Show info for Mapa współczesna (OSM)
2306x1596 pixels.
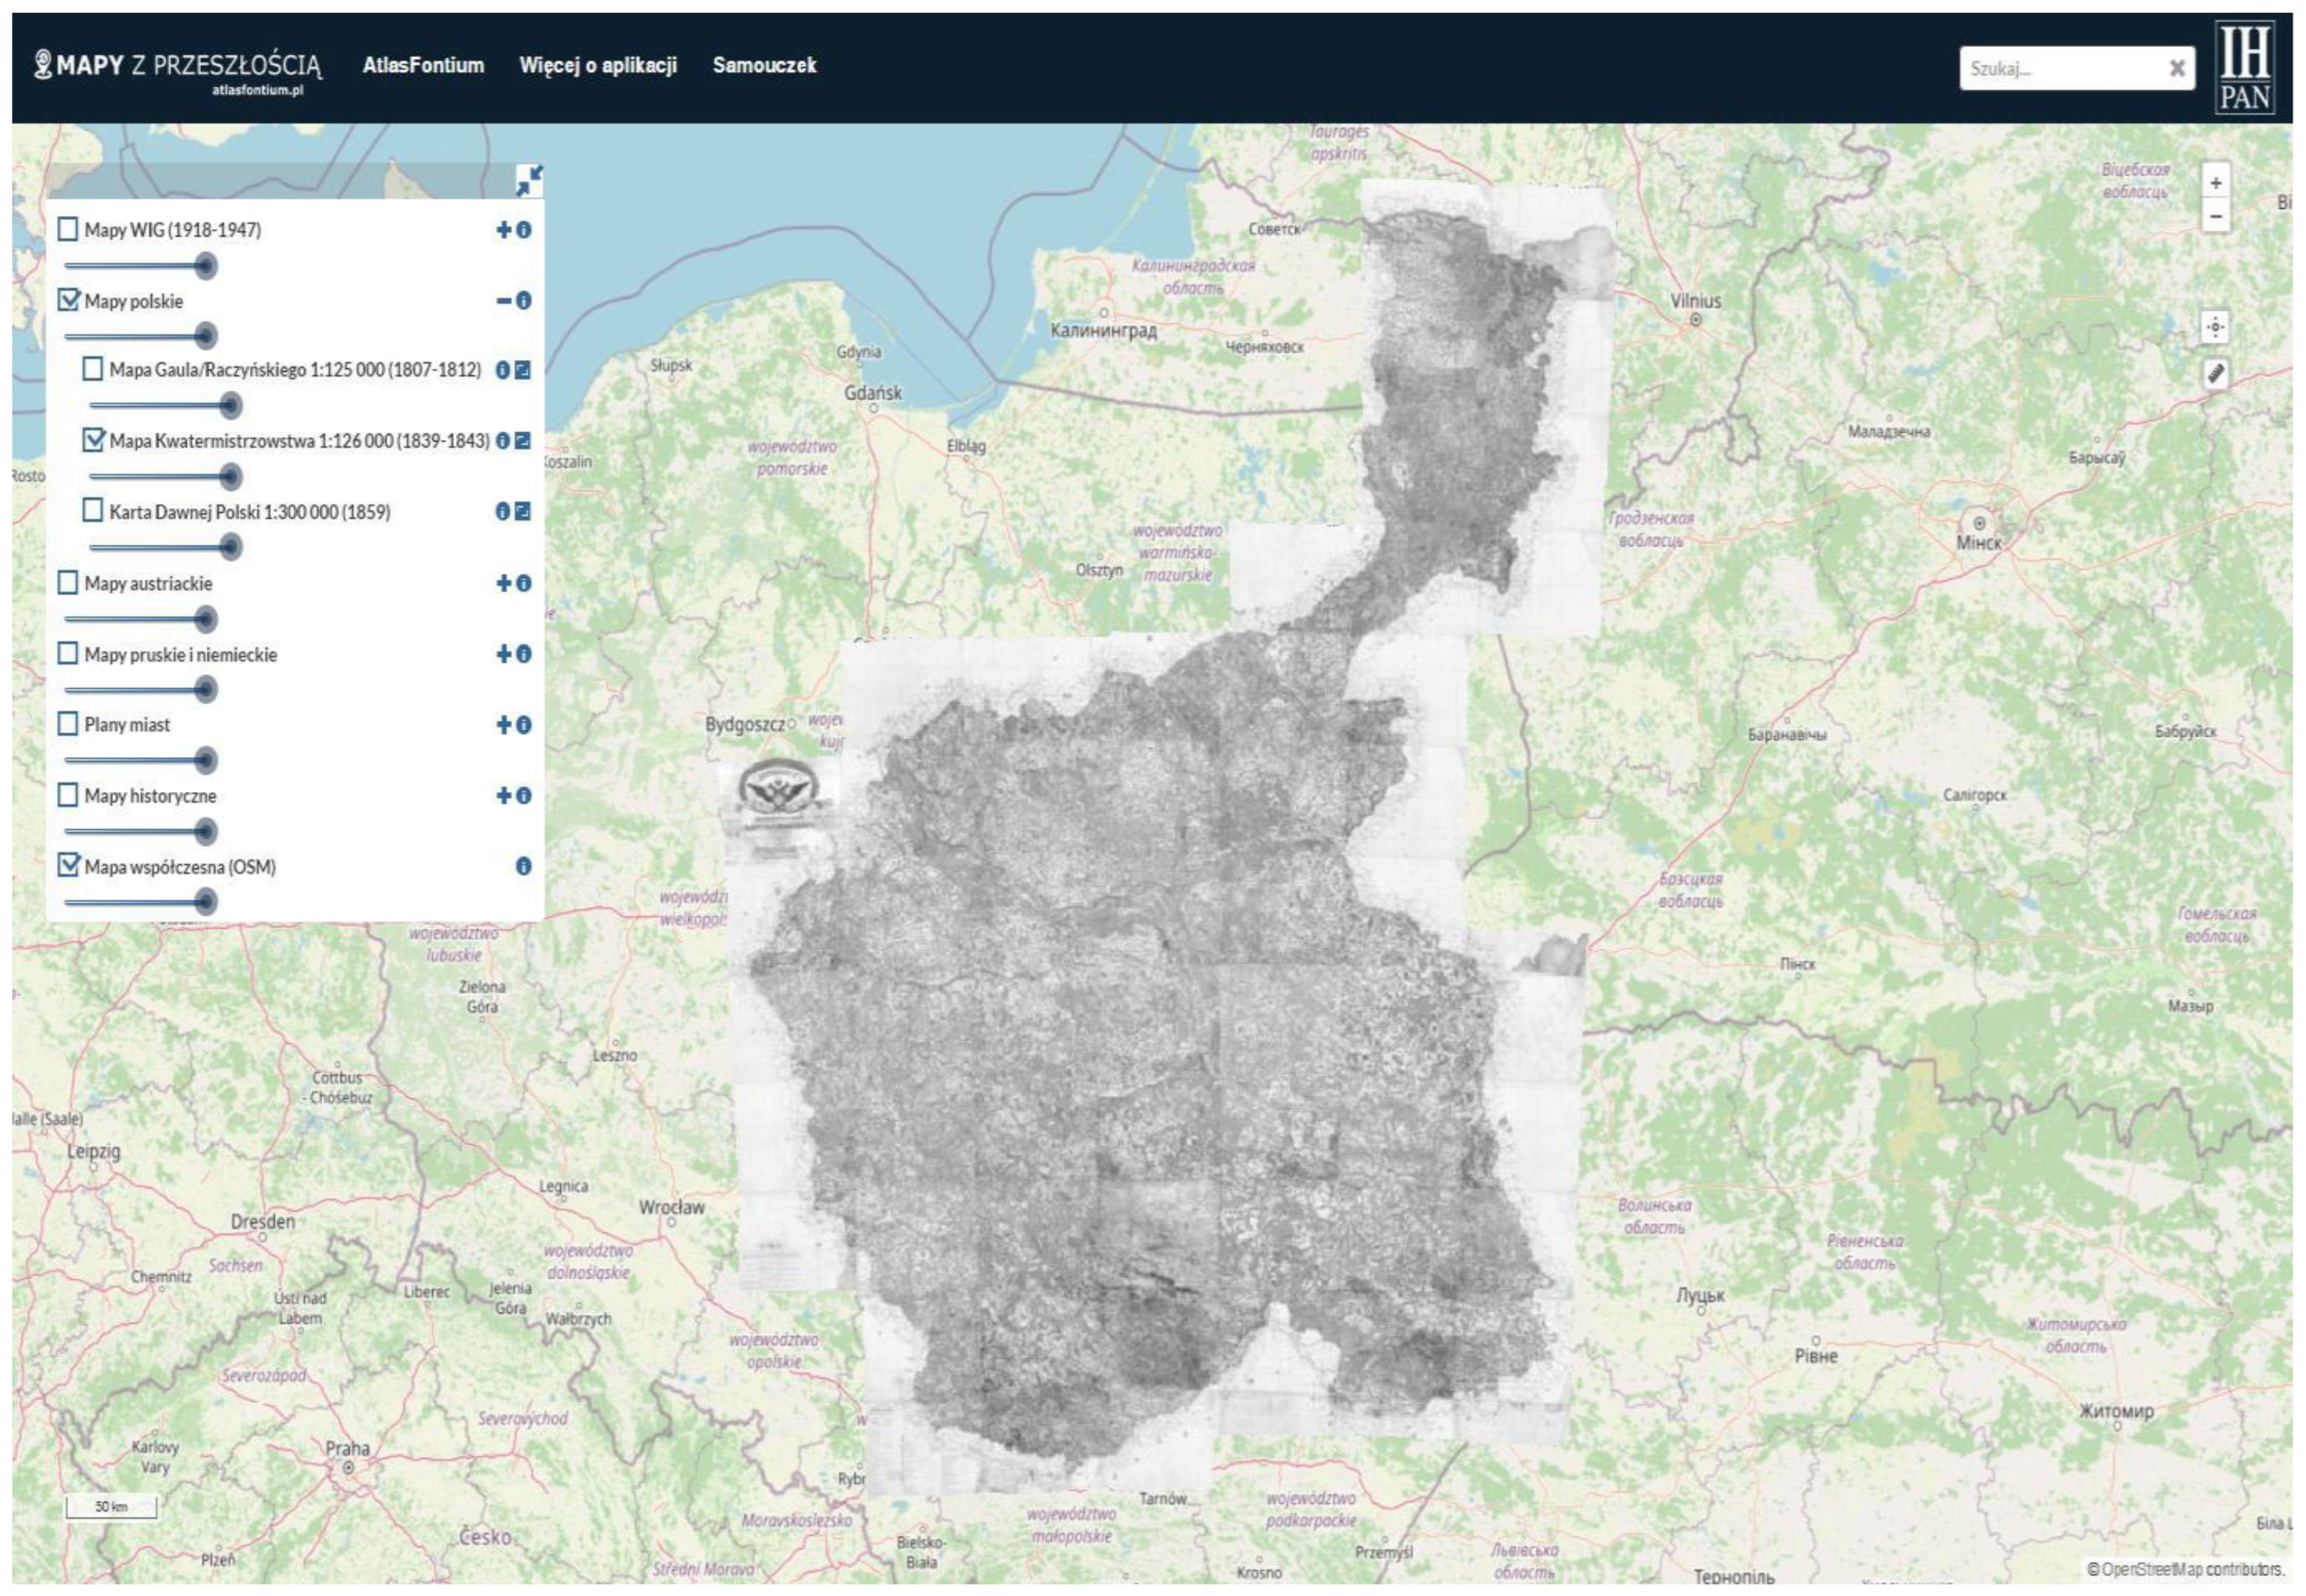pos(523,867)
